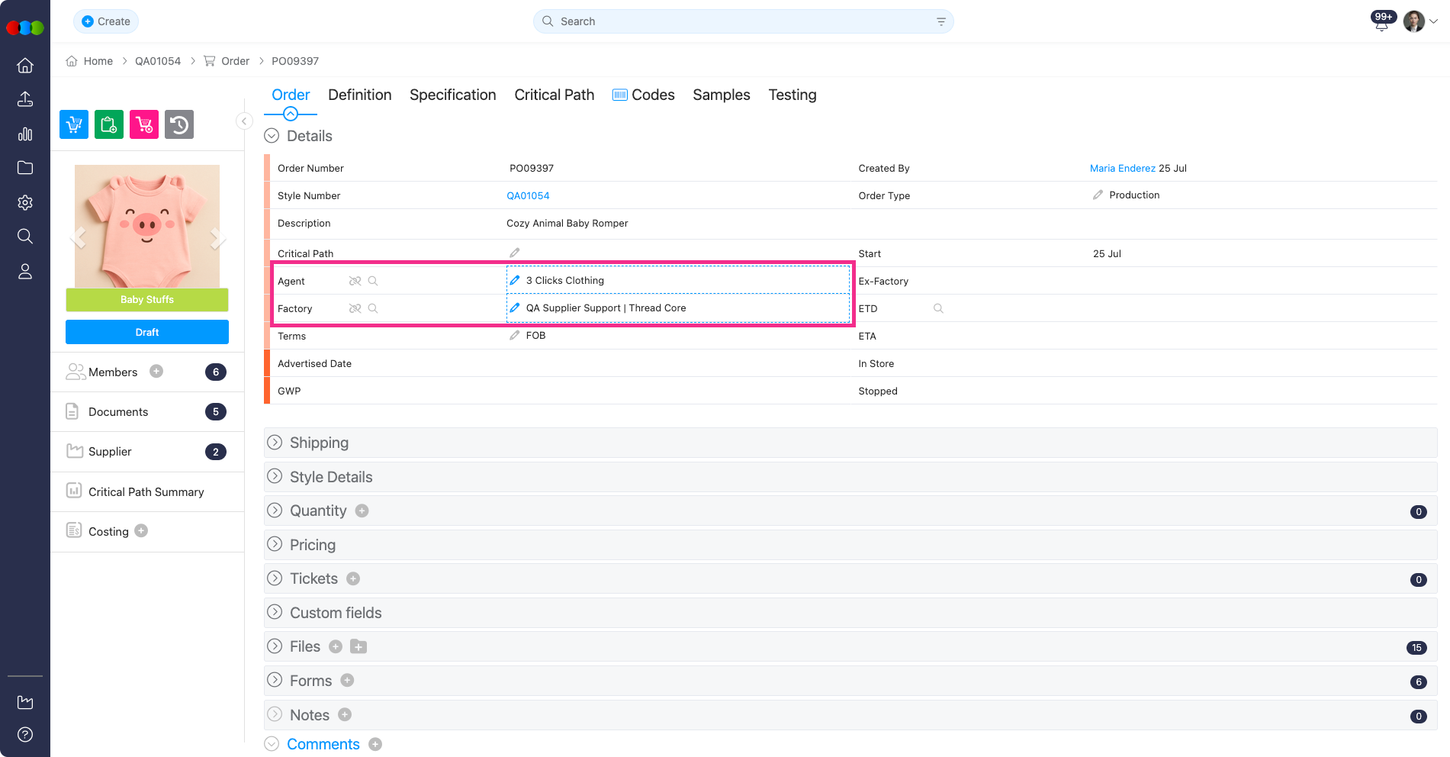Open notifications bell with 99+ badge
Image resolution: width=1450 pixels, height=757 pixels.
[x=1381, y=22]
